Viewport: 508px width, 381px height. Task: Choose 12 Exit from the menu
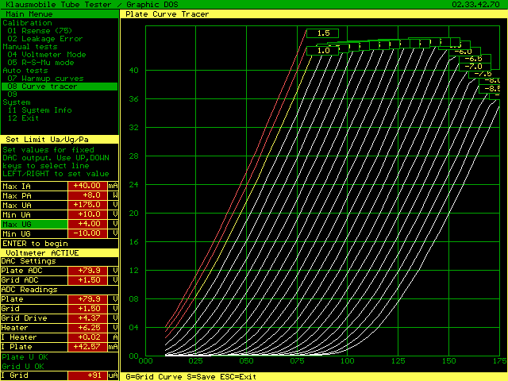tap(24, 118)
